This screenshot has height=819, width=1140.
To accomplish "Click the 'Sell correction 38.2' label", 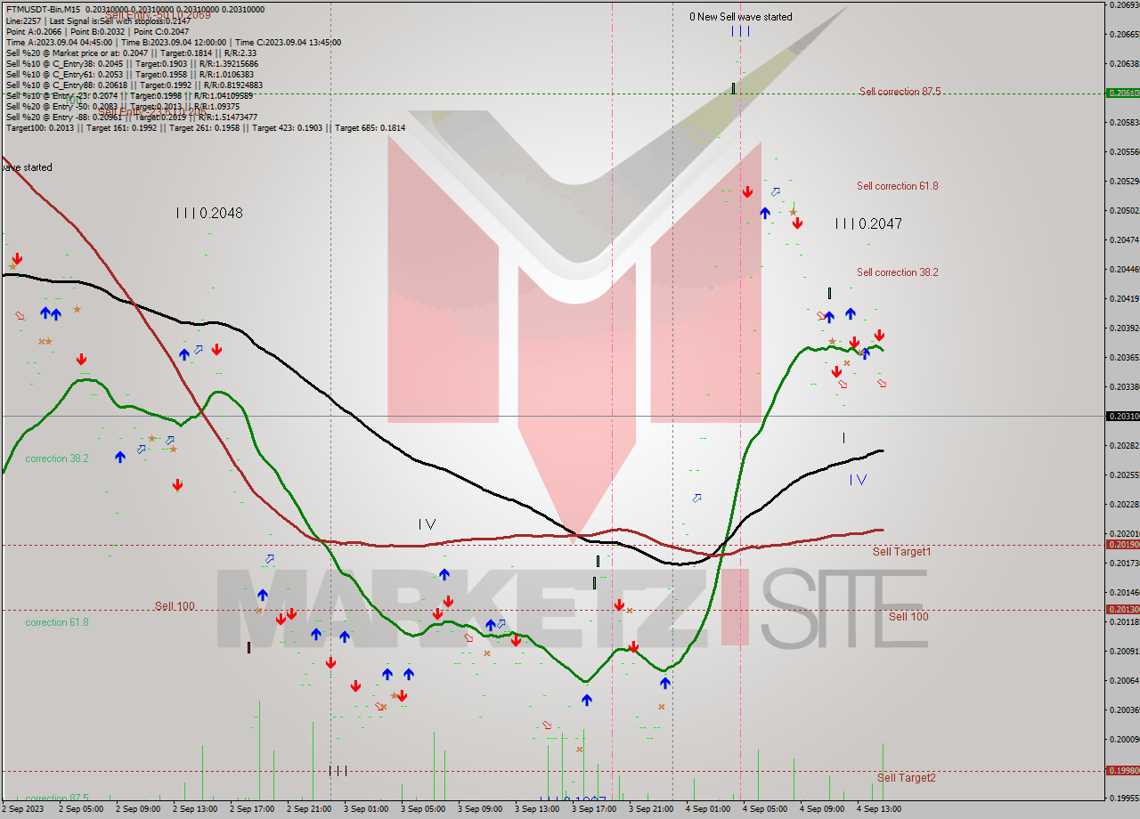I will (897, 272).
